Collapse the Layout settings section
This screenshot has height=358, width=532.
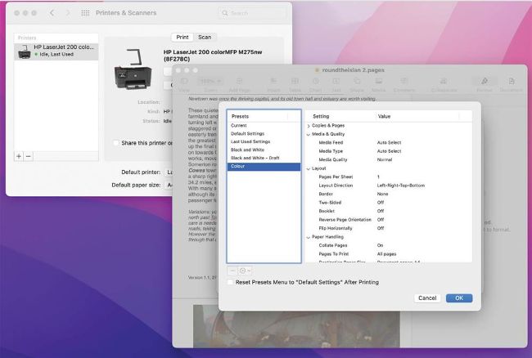309,168
